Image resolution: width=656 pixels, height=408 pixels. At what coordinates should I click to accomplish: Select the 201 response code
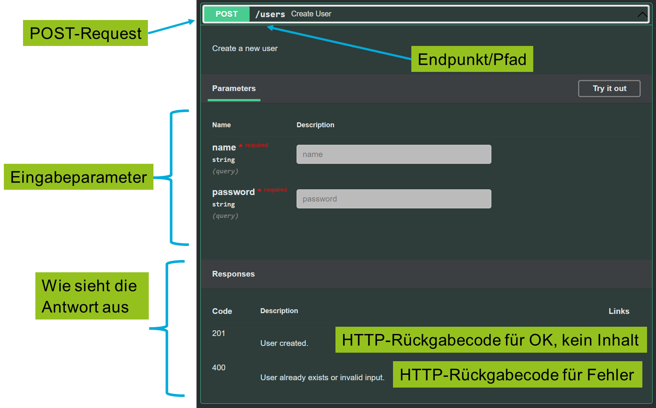point(218,333)
